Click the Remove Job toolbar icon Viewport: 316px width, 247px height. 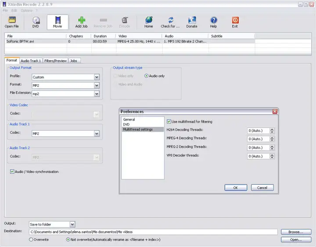click(x=103, y=22)
